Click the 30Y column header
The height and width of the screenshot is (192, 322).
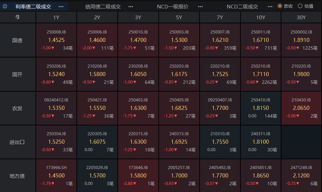[301, 17]
